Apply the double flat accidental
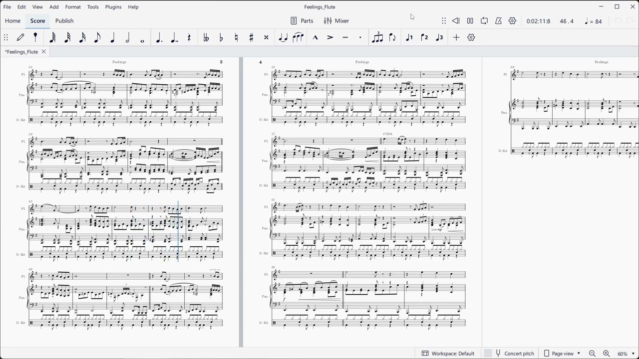 pos(206,37)
